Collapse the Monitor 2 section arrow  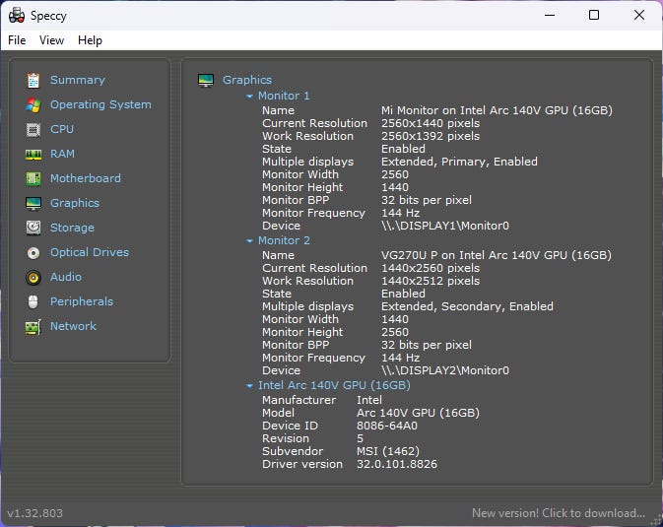[249, 241]
